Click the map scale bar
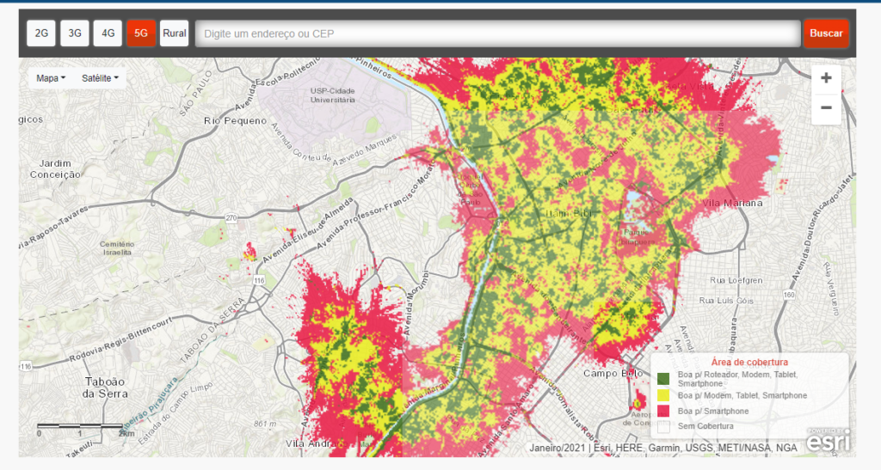Viewport: 881px width, 470px height. [x=82, y=427]
